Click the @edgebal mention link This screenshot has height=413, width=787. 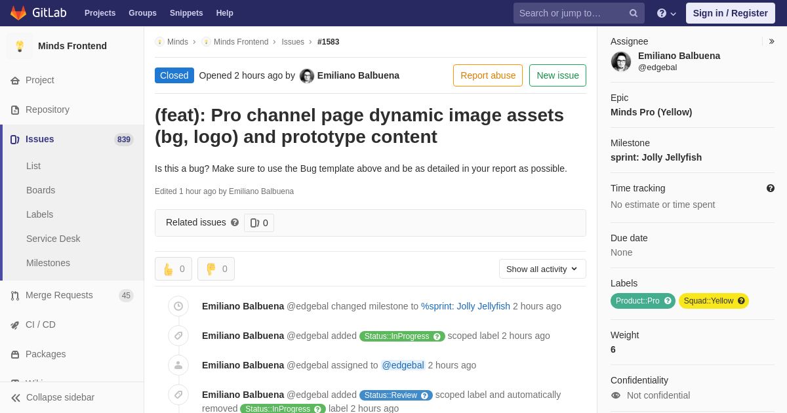point(403,365)
